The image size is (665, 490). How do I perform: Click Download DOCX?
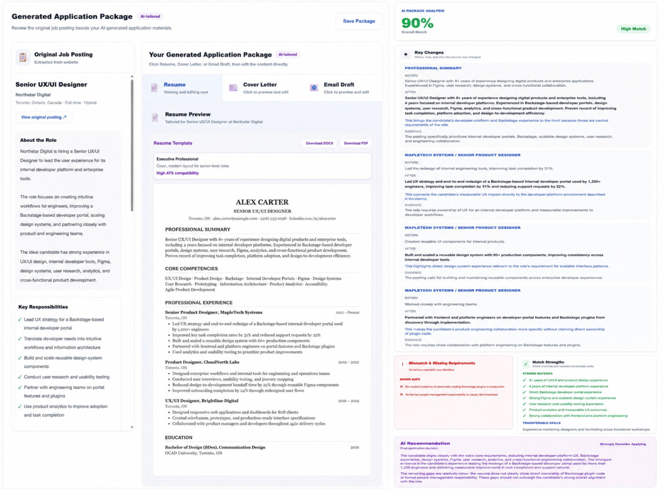[320, 143]
